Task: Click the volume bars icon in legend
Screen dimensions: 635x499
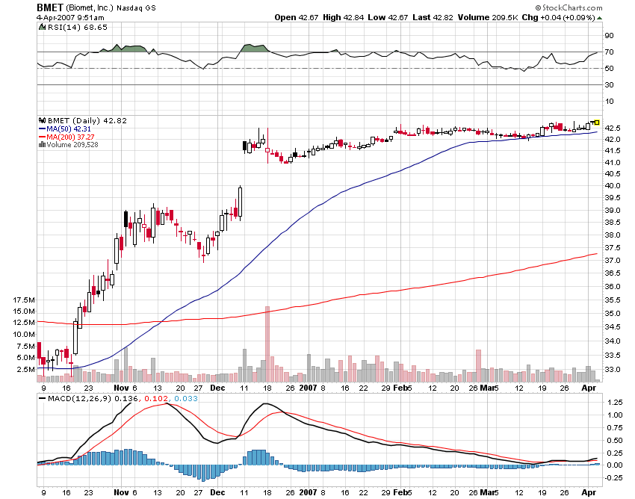Action: [x=42, y=145]
